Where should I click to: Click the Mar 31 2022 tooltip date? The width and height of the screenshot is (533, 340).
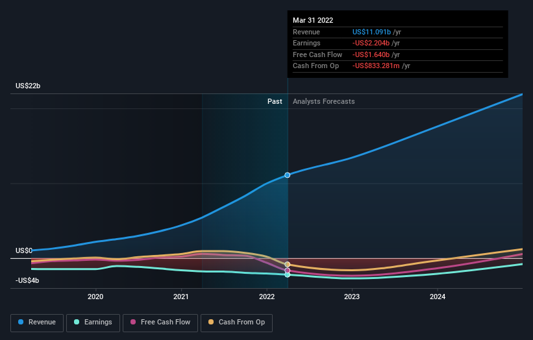(x=313, y=20)
